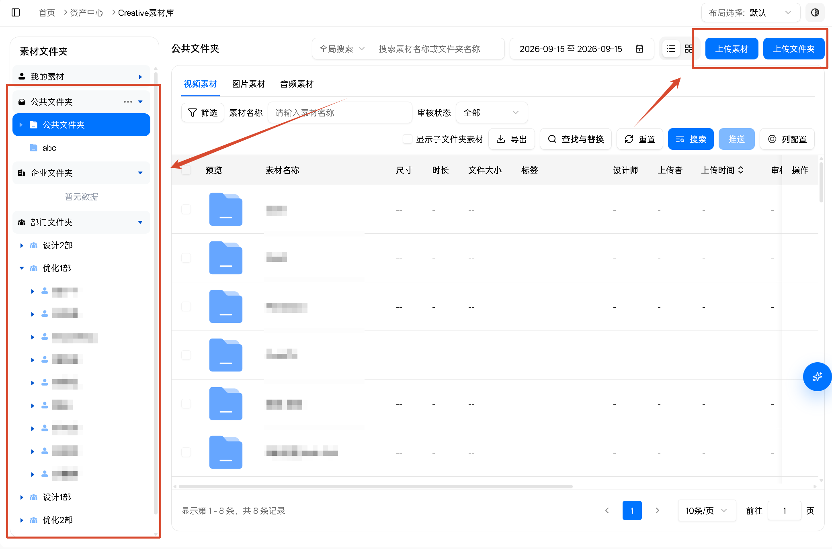Click 上传素材 upload button

(x=732, y=49)
